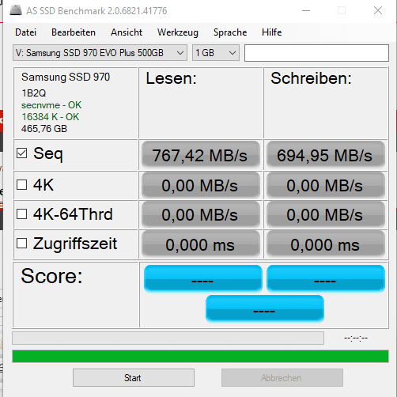Click the green progress bar
The image size is (397, 397).
click(x=200, y=356)
